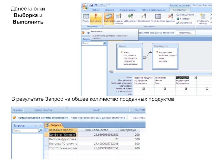Select the Торт "птичье молок cell
The height and width of the screenshot is (162, 216).
coord(63,148)
